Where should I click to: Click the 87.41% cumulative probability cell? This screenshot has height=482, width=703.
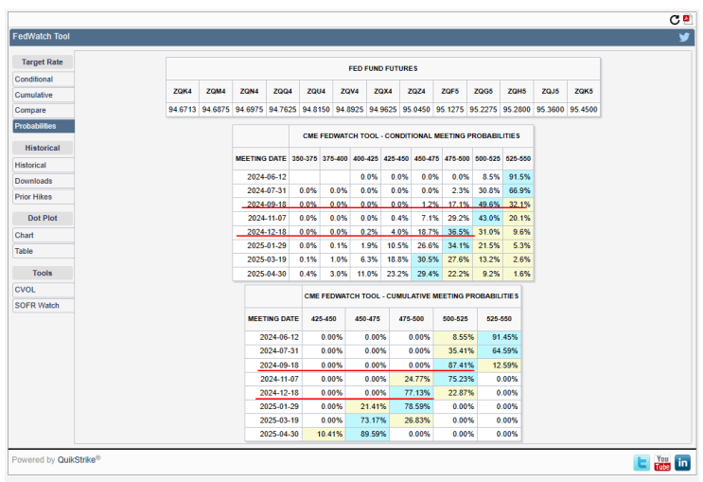tap(455, 366)
